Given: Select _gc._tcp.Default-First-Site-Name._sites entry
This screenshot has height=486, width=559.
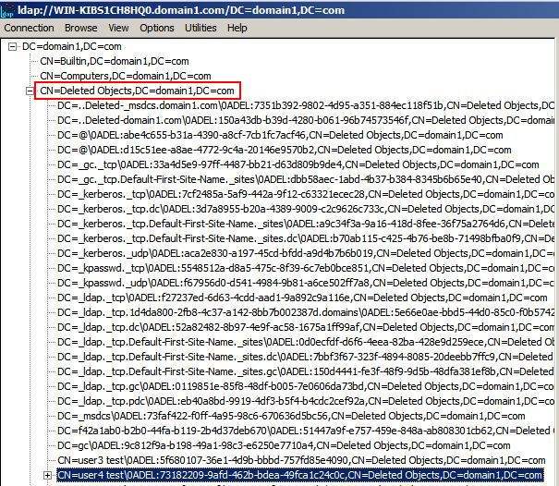Looking at the screenshot, I should pos(306,179).
